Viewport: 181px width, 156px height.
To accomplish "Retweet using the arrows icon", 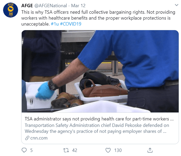I will click(x=66, y=150).
